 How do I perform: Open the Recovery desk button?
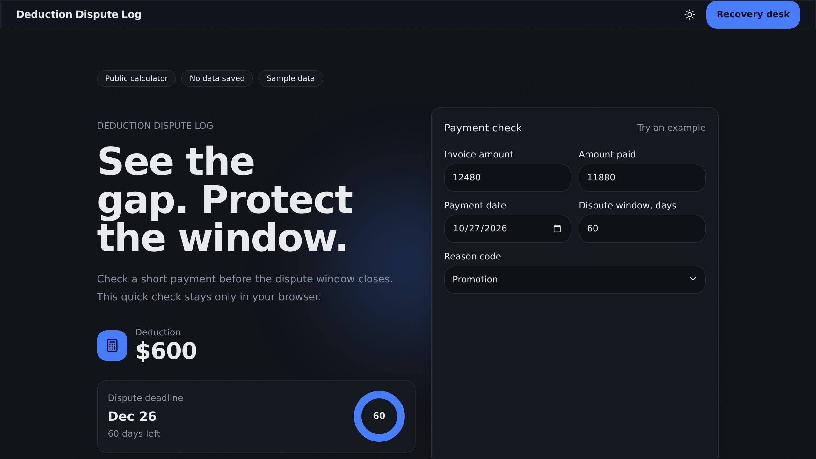point(753,15)
